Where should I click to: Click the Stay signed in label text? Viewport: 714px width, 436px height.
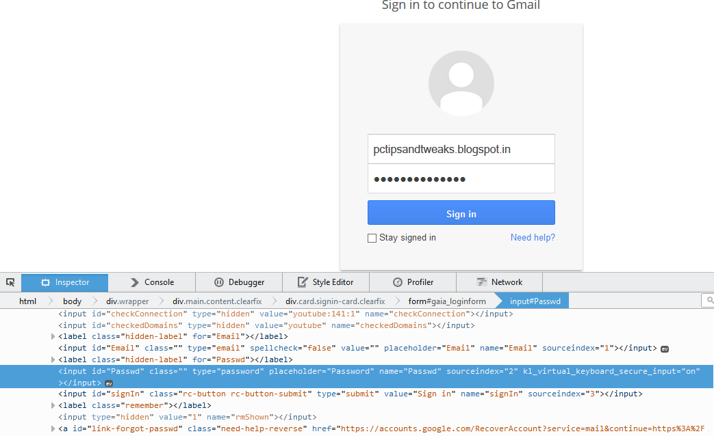(x=407, y=237)
